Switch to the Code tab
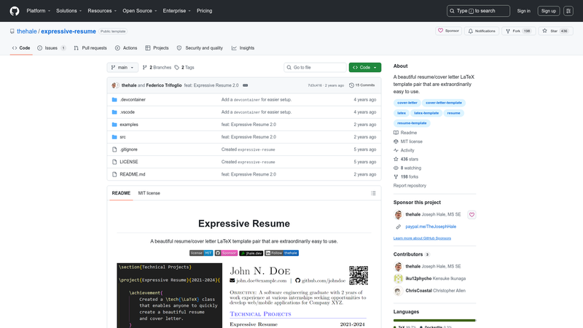The height and width of the screenshot is (328, 583). coord(21,48)
